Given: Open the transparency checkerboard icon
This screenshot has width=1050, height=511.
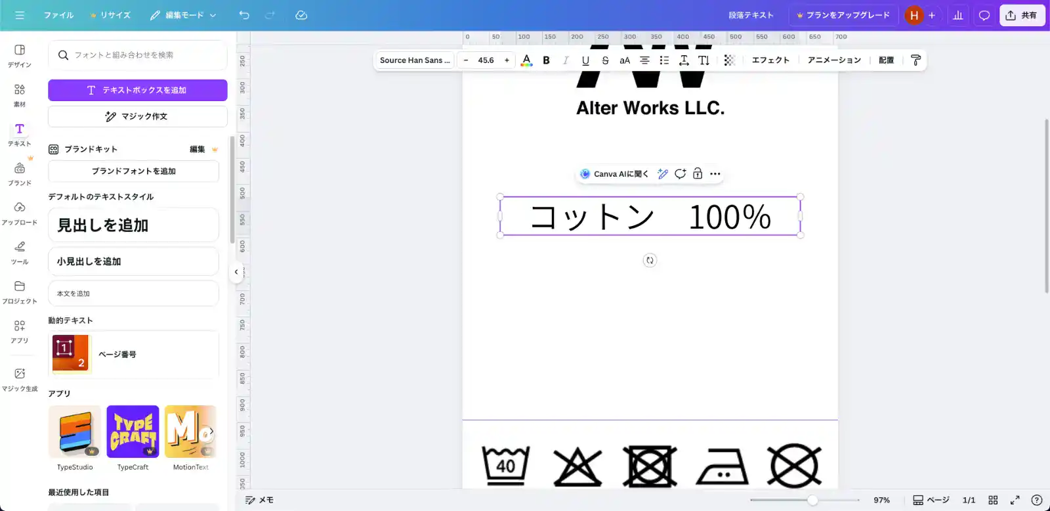Looking at the screenshot, I should pyautogui.click(x=729, y=60).
